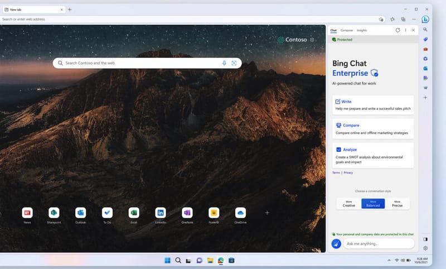Open a new browser tab with plus
The width and height of the screenshot is (446, 269).
pos(70,9)
